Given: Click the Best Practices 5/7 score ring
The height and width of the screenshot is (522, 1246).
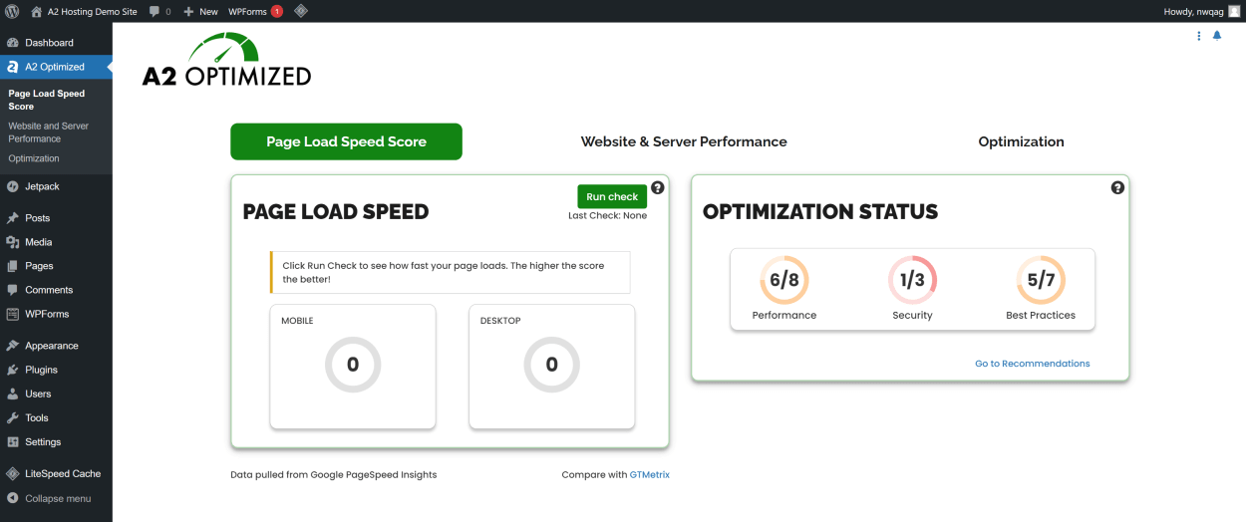Looking at the screenshot, I should (x=1041, y=280).
